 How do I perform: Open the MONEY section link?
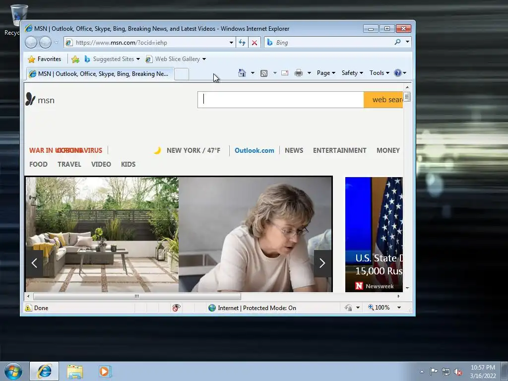coord(388,150)
